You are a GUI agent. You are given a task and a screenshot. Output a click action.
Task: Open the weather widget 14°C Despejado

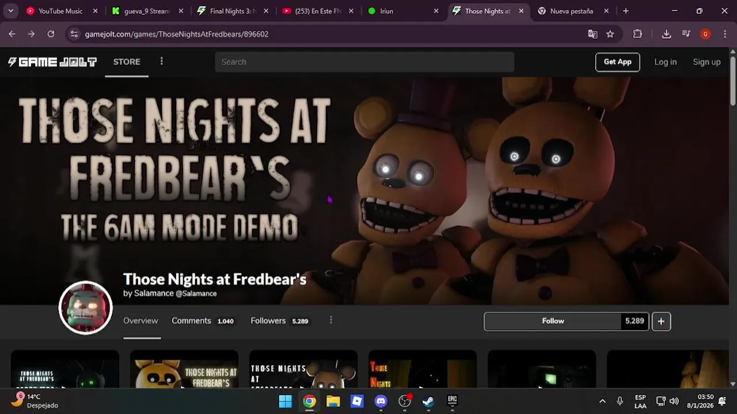point(36,401)
